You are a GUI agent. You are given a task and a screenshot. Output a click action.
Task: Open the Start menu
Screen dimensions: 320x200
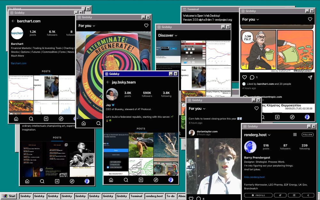tap(9, 196)
